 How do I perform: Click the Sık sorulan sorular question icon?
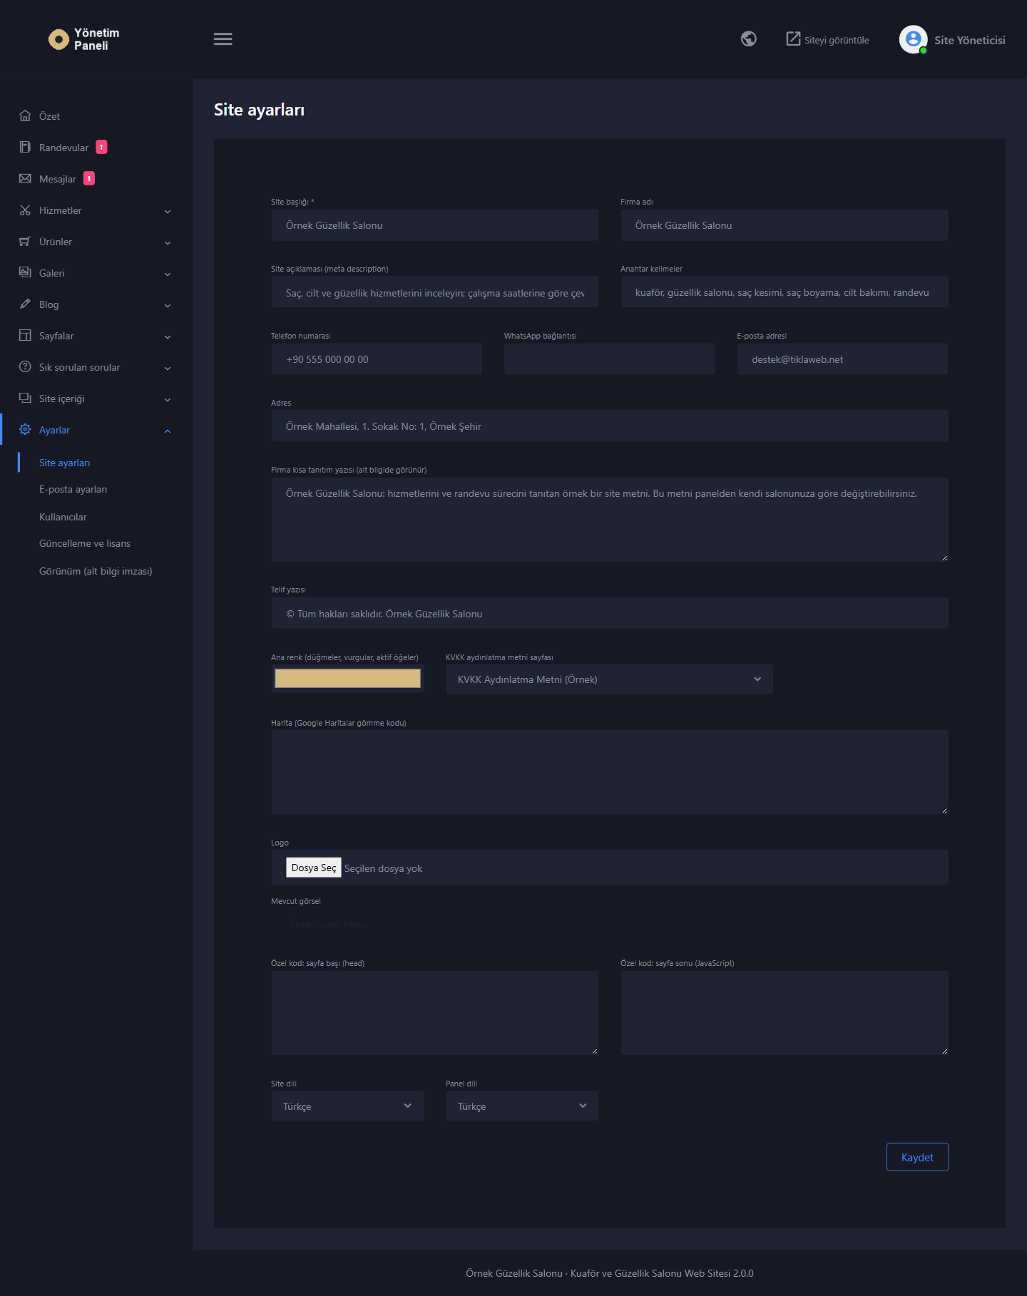[x=25, y=367]
